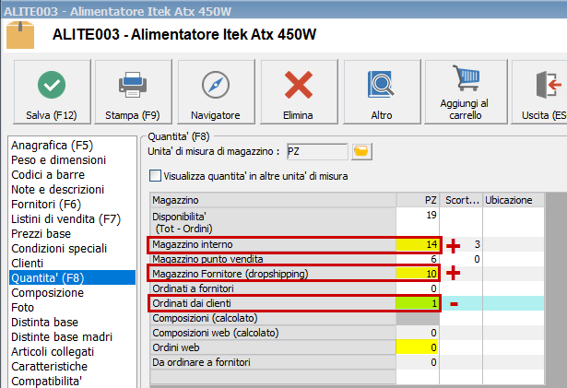Select Peso e dimensioni in the sidebar
The height and width of the screenshot is (388, 567).
click(59, 160)
